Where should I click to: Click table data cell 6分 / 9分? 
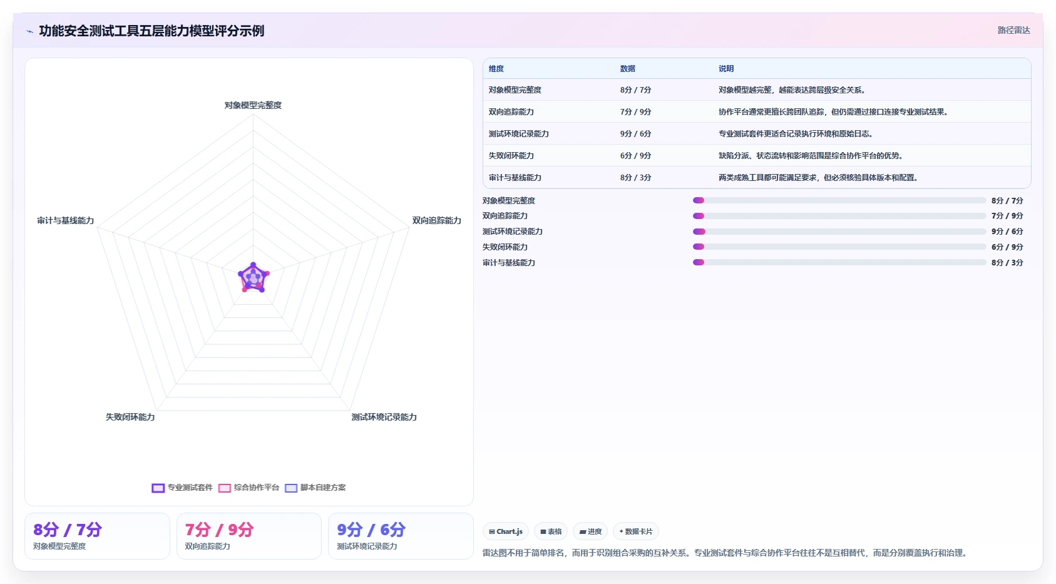pyautogui.click(x=636, y=156)
